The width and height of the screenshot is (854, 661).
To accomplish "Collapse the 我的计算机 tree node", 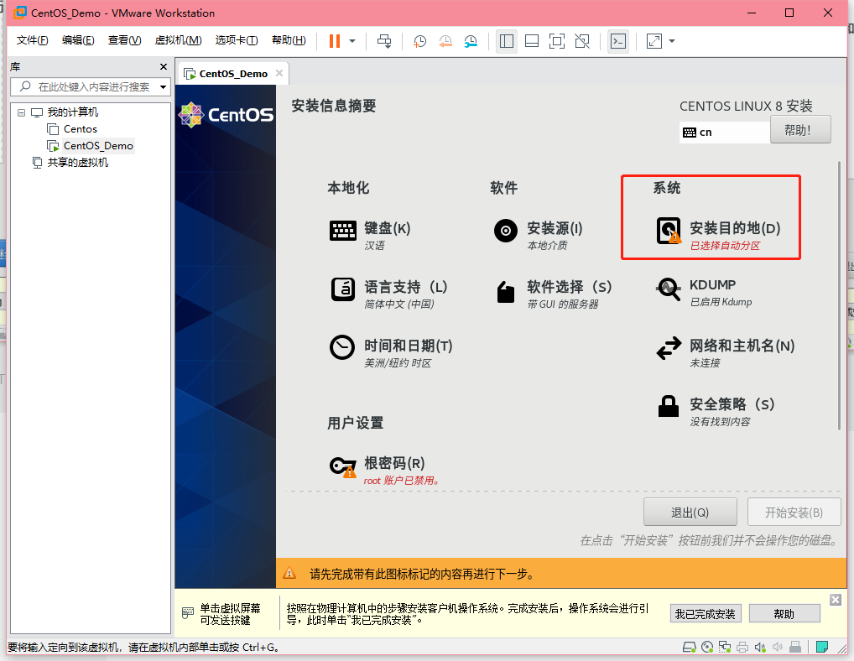I will [x=21, y=112].
